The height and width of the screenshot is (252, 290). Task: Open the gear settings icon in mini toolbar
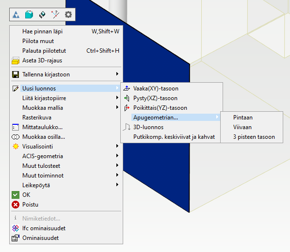[x=68, y=15]
